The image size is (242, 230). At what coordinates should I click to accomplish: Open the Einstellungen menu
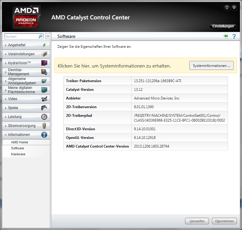pyautogui.click(x=223, y=26)
